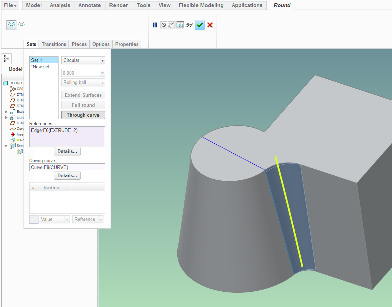Switch to Transition mode icon
392x307 pixels.
tap(21, 25)
